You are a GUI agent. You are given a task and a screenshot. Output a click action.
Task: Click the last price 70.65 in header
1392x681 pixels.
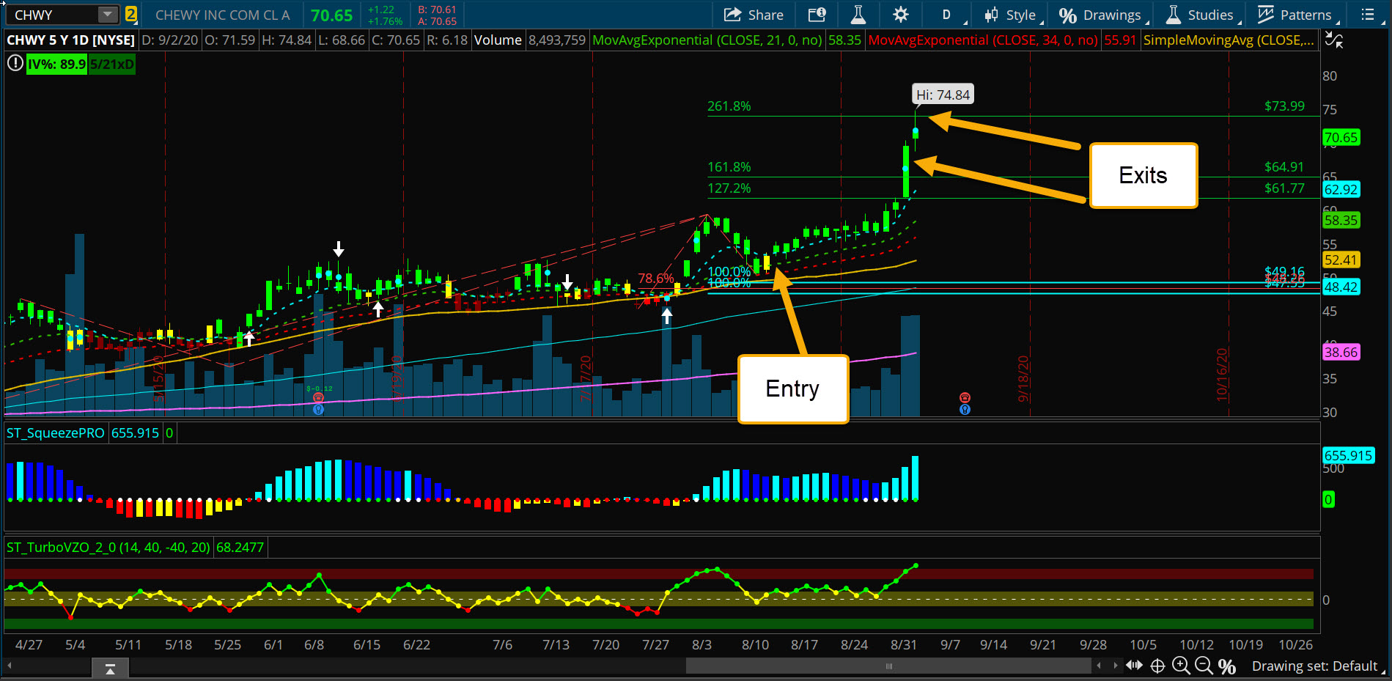(331, 15)
